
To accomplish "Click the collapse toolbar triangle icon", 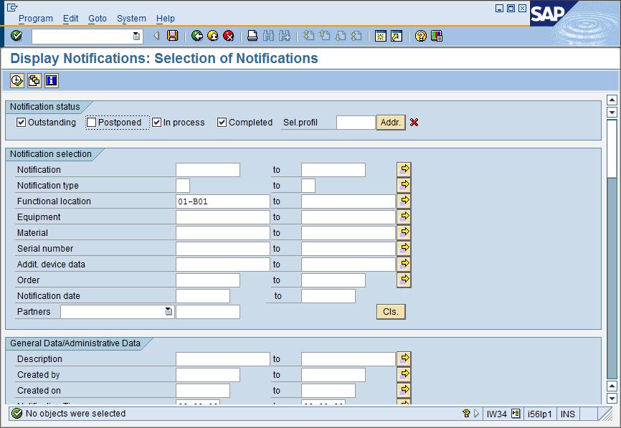I will click(x=156, y=36).
